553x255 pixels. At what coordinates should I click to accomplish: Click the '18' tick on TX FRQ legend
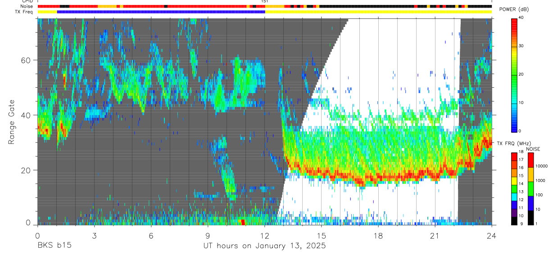click(x=521, y=152)
